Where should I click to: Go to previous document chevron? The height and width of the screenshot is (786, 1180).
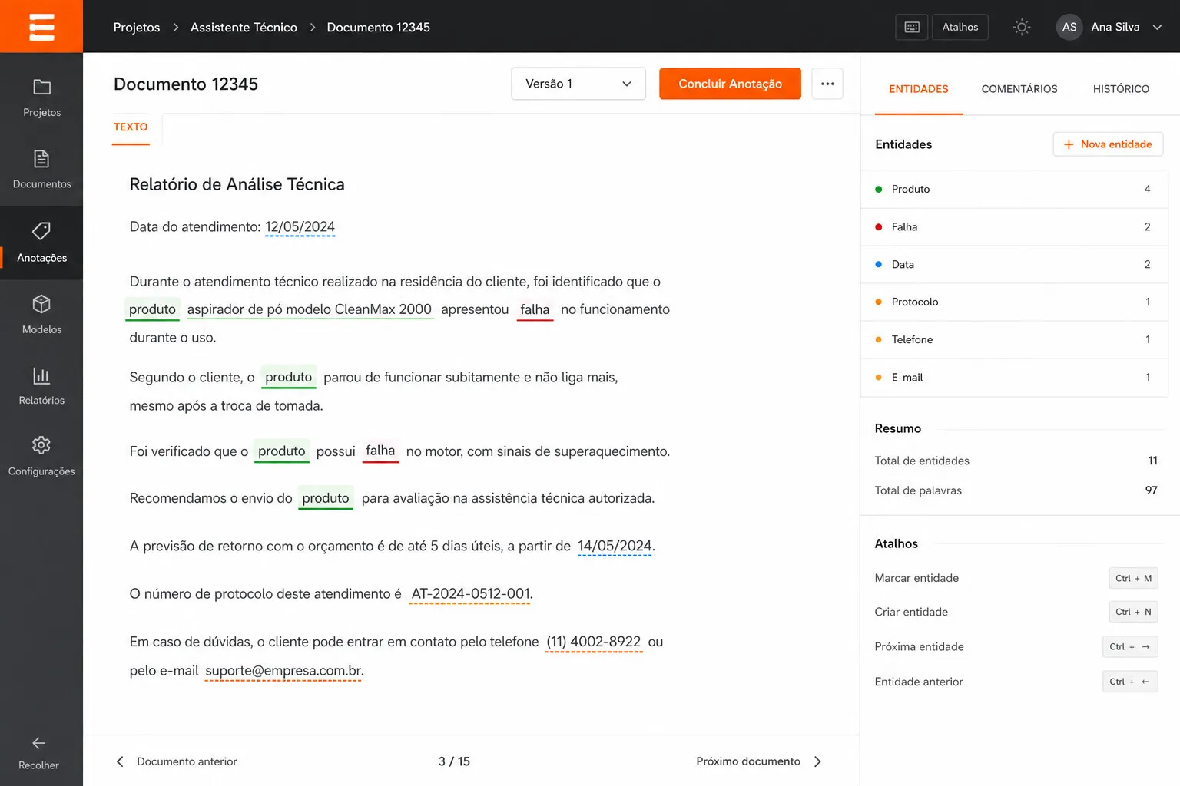click(x=120, y=761)
